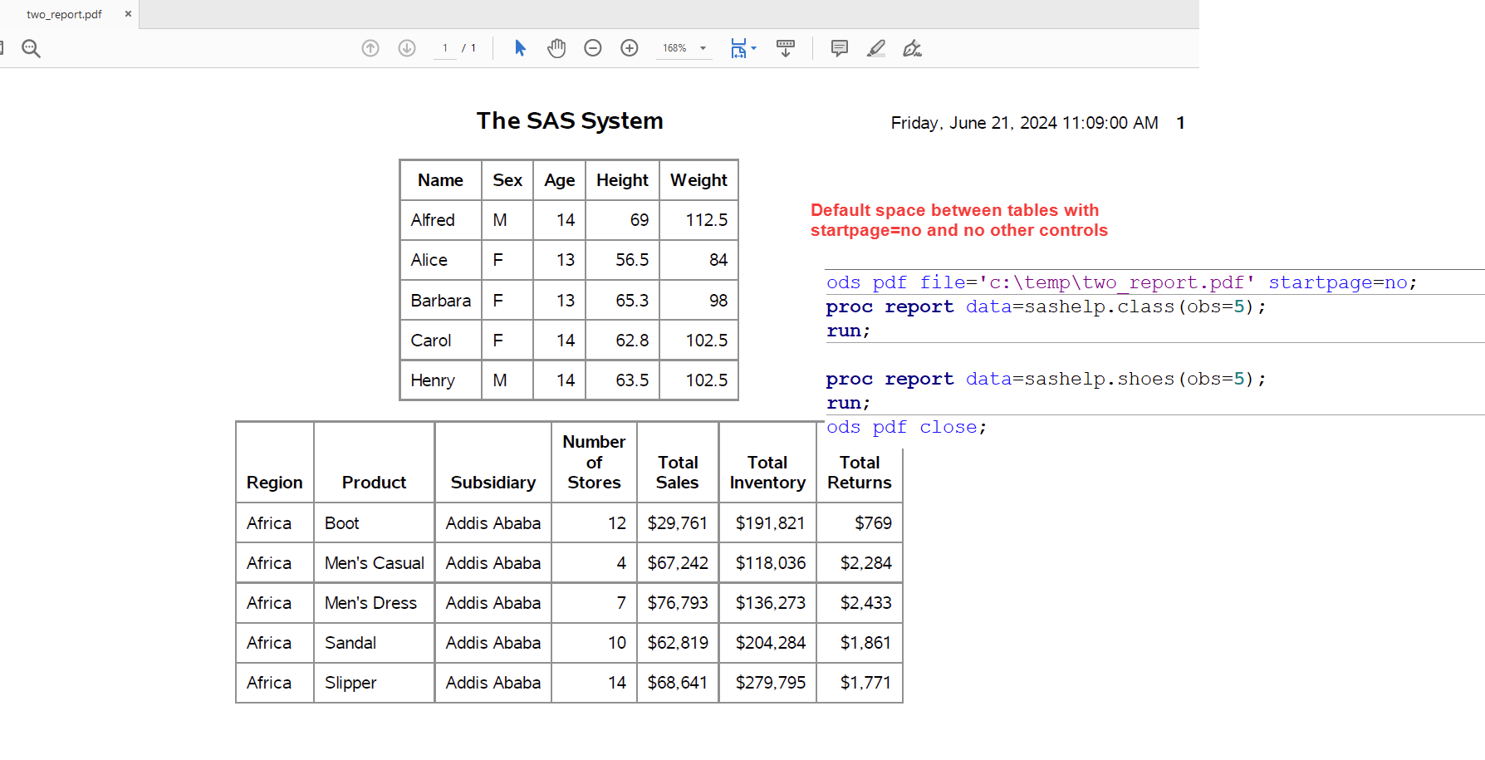This screenshot has width=1485, height=760.
Task: Click the current page number field
Action: 445,48
